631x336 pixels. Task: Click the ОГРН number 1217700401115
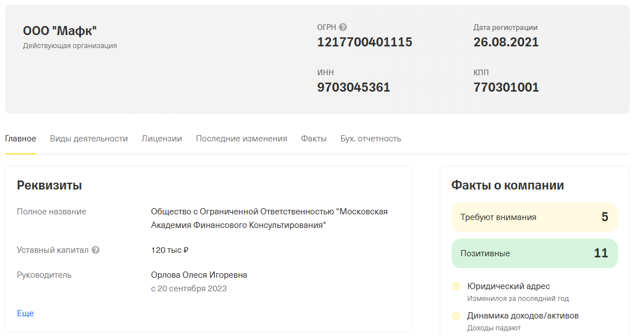[x=364, y=42]
